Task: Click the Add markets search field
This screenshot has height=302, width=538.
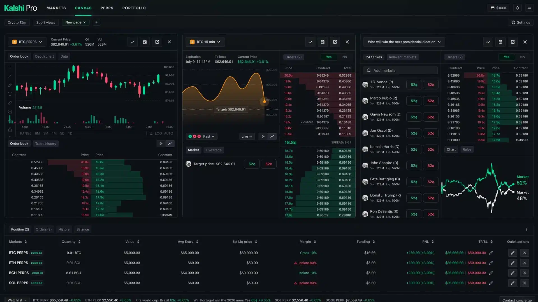Action: [400, 70]
